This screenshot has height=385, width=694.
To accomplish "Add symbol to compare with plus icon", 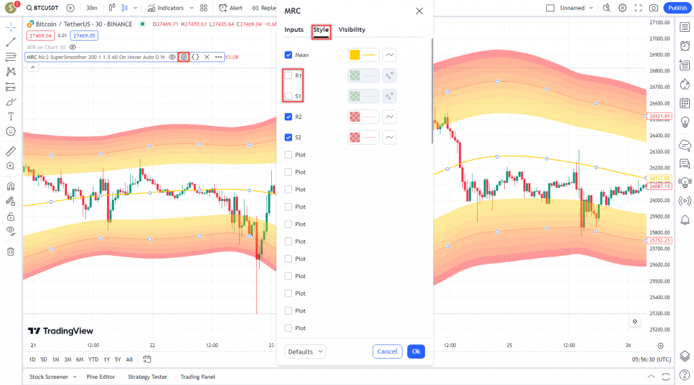I will pyautogui.click(x=70, y=8).
